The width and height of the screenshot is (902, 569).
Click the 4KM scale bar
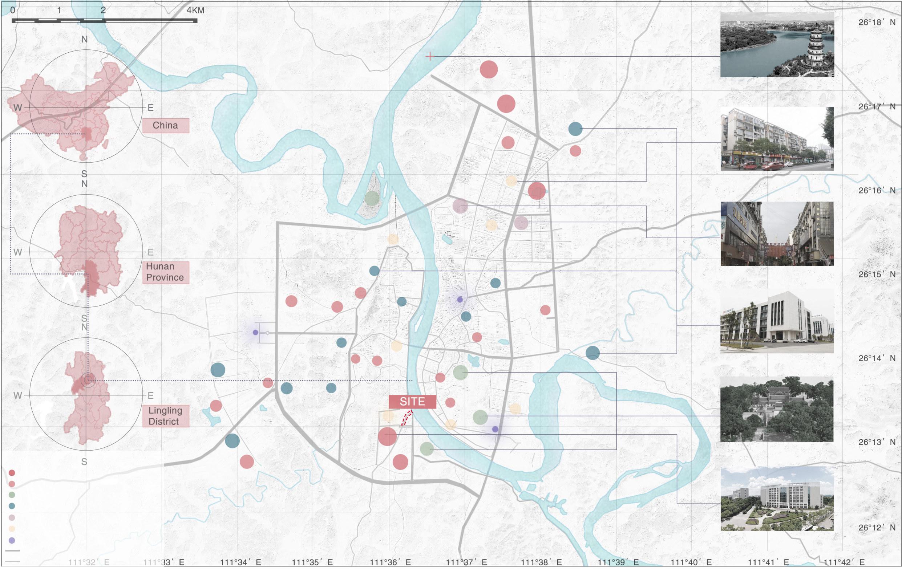(x=105, y=21)
